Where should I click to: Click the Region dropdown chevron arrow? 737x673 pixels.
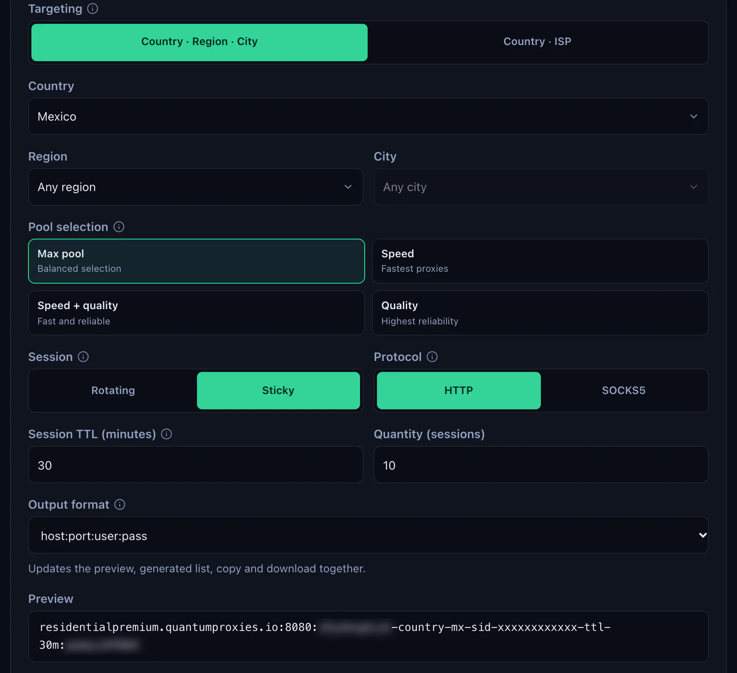pos(348,187)
